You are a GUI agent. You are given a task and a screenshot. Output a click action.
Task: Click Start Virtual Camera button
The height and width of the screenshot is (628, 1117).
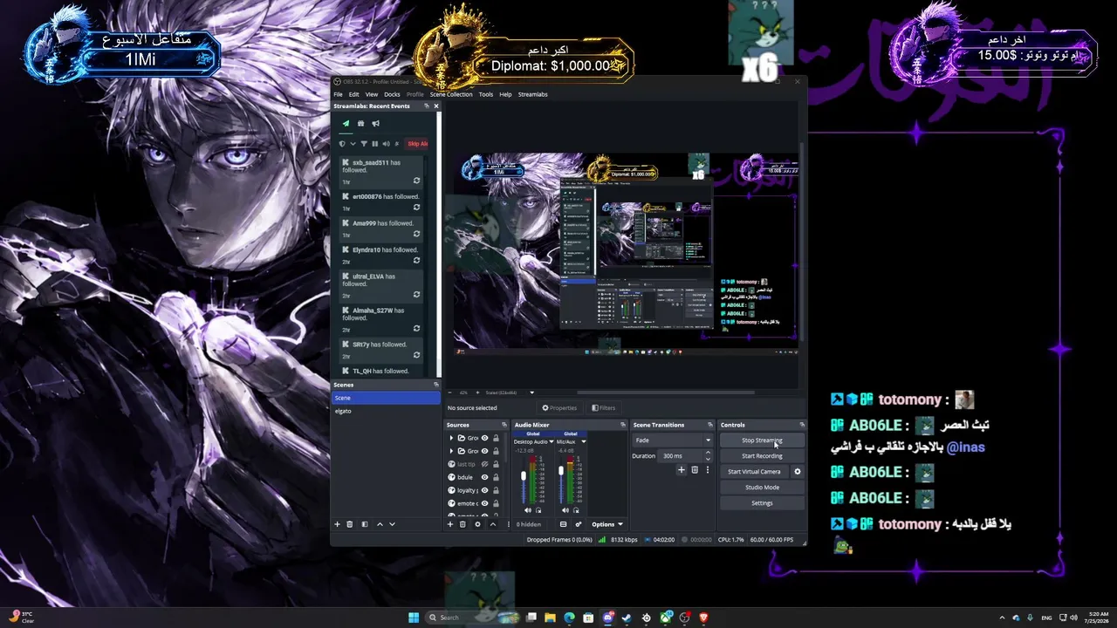(755, 472)
